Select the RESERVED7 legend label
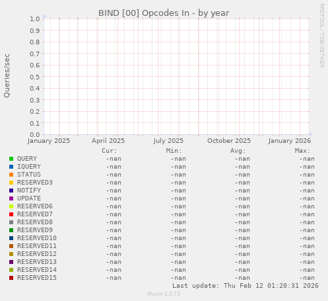 (x=35, y=214)
